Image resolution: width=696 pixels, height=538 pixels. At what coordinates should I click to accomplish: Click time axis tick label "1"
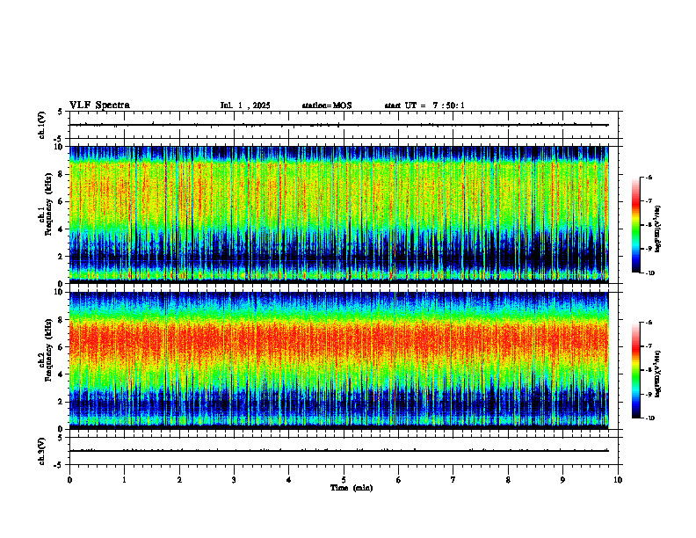(x=124, y=480)
